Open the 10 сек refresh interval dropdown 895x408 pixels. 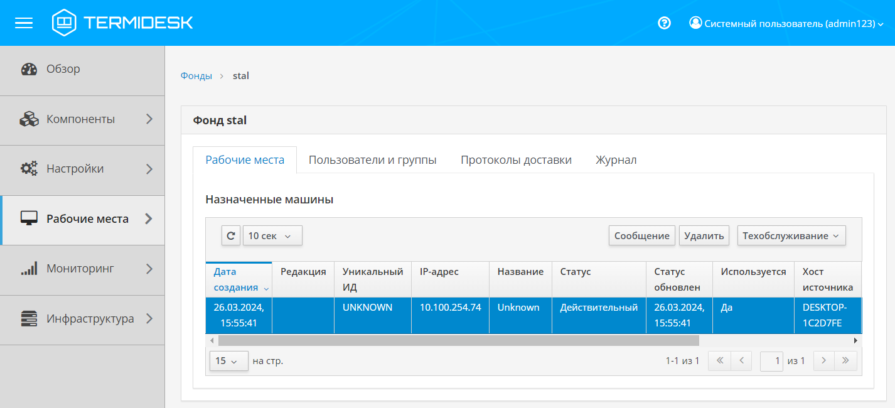(x=272, y=235)
